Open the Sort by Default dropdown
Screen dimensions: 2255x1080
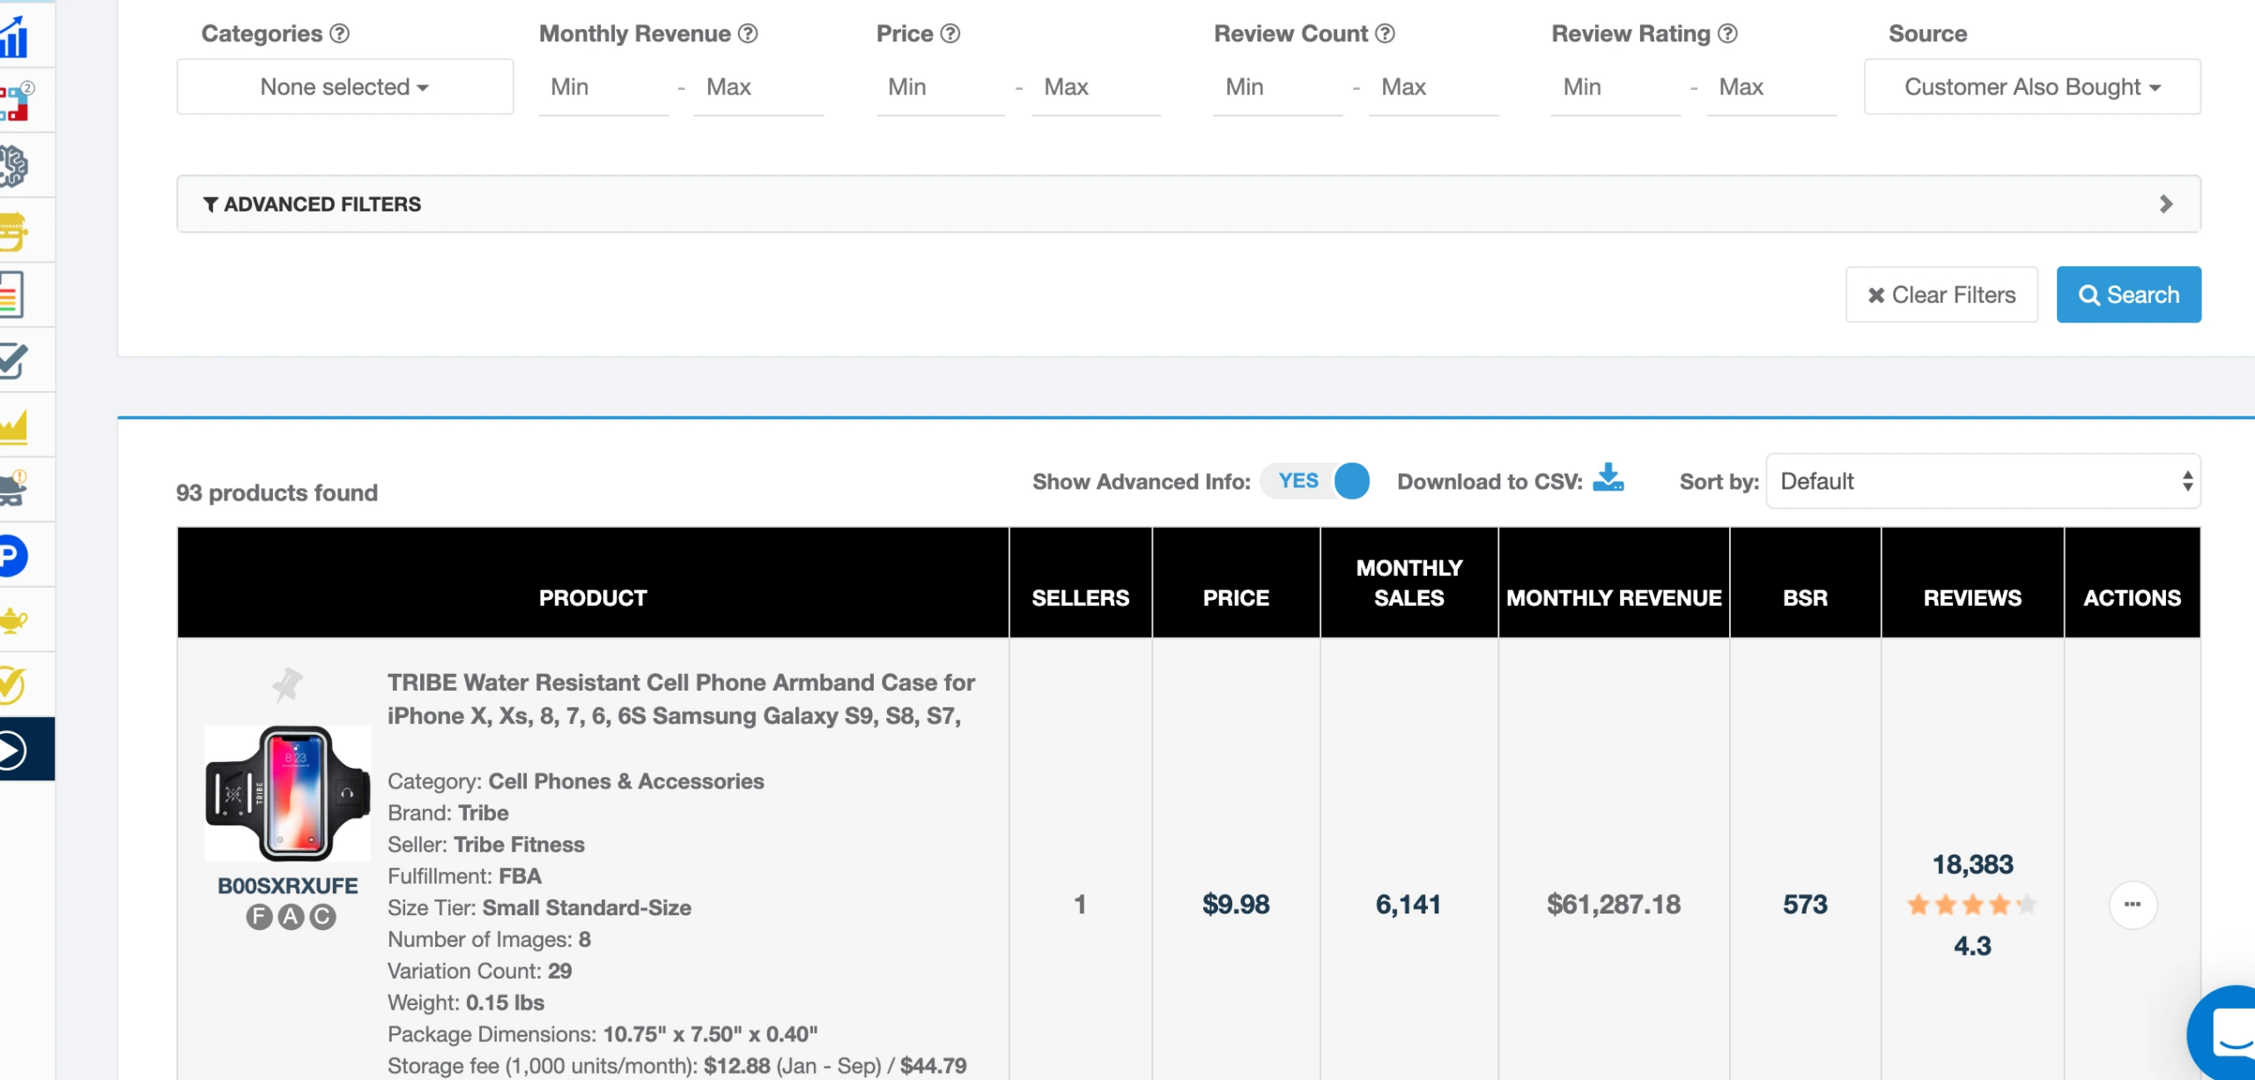coord(1982,481)
